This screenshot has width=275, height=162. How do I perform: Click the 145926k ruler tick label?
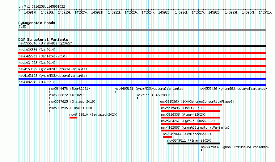181,12
